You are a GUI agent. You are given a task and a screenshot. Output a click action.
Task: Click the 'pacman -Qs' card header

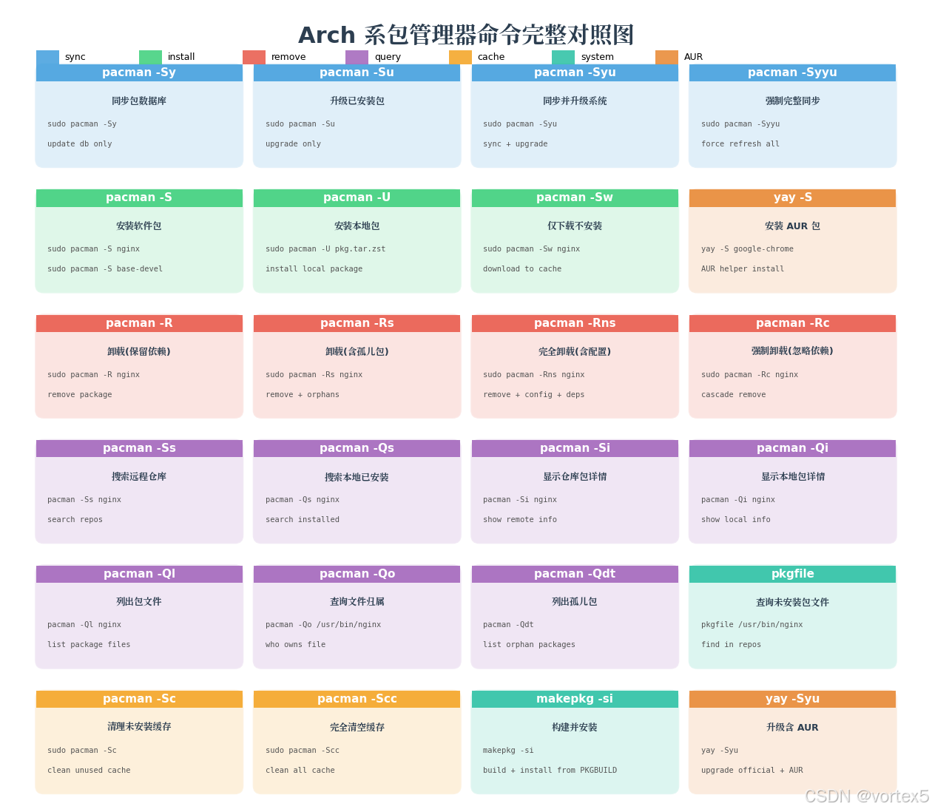[x=357, y=448]
